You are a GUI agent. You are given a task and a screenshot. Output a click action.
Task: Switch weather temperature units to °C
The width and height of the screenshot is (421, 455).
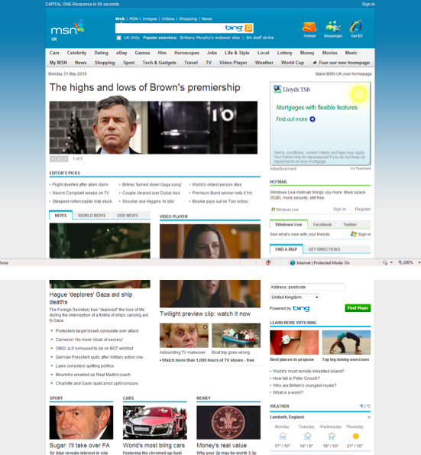pyautogui.click(x=368, y=406)
